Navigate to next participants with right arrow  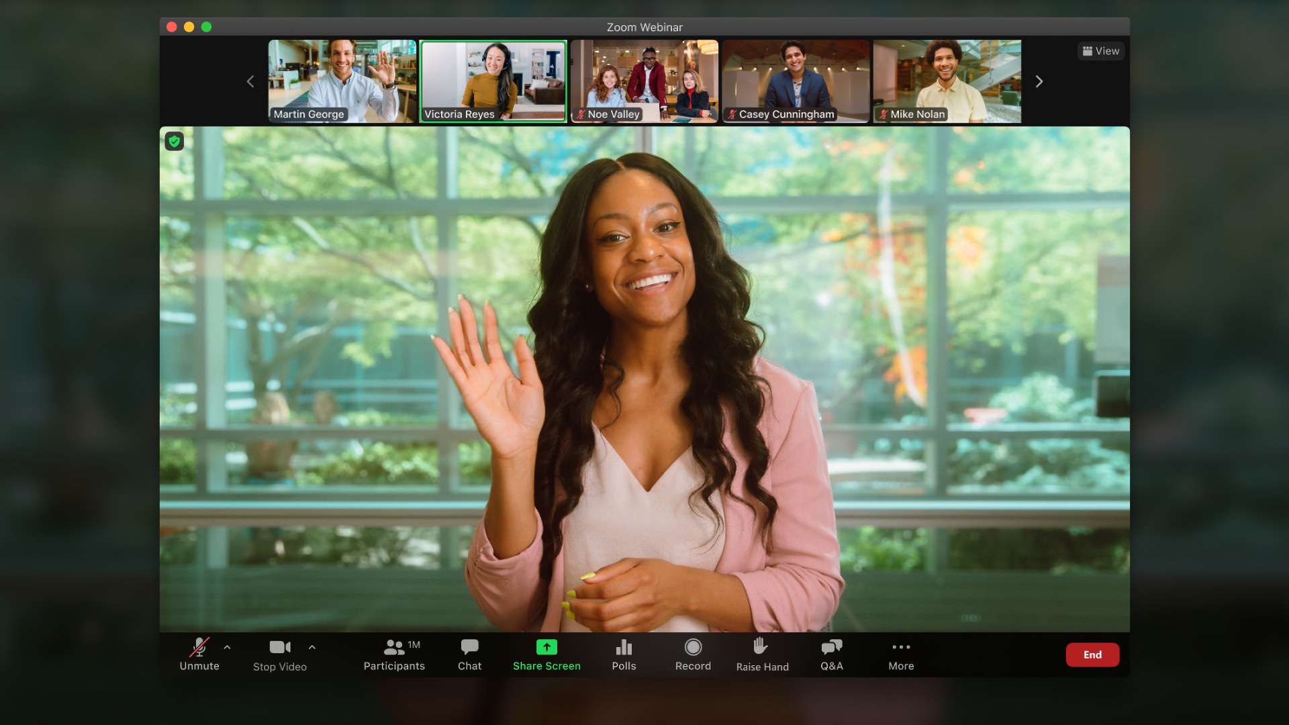tap(1039, 81)
